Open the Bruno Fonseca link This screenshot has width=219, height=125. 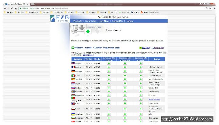tap(154, 99)
